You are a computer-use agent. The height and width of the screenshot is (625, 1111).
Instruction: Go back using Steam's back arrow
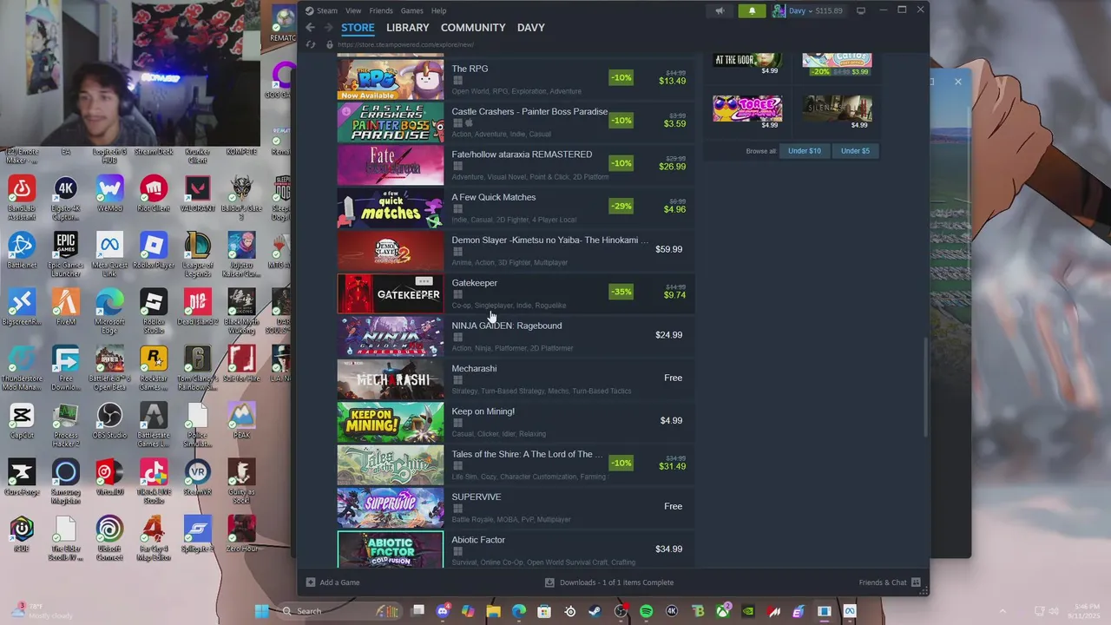(310, 28)
